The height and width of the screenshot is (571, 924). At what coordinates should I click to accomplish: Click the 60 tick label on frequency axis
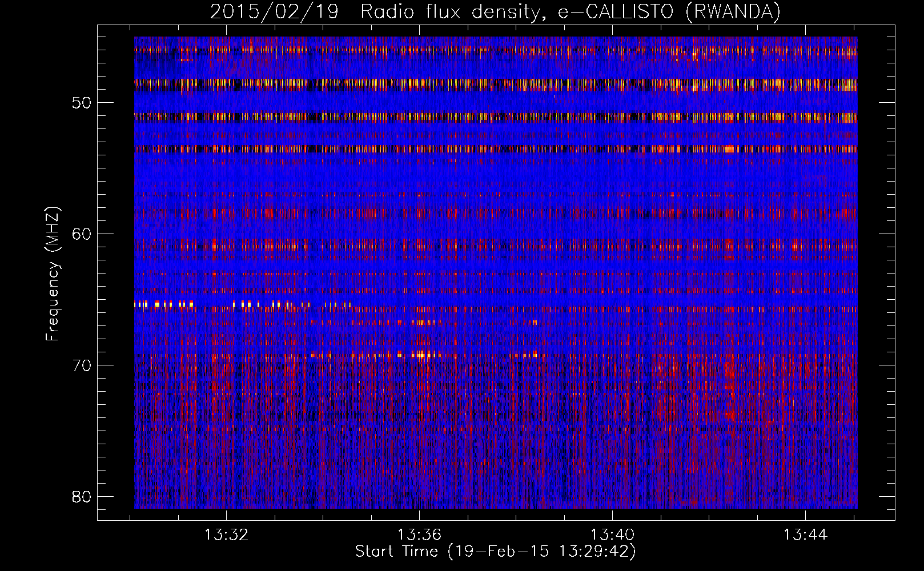pyautogui.click(x=82, y=234)
